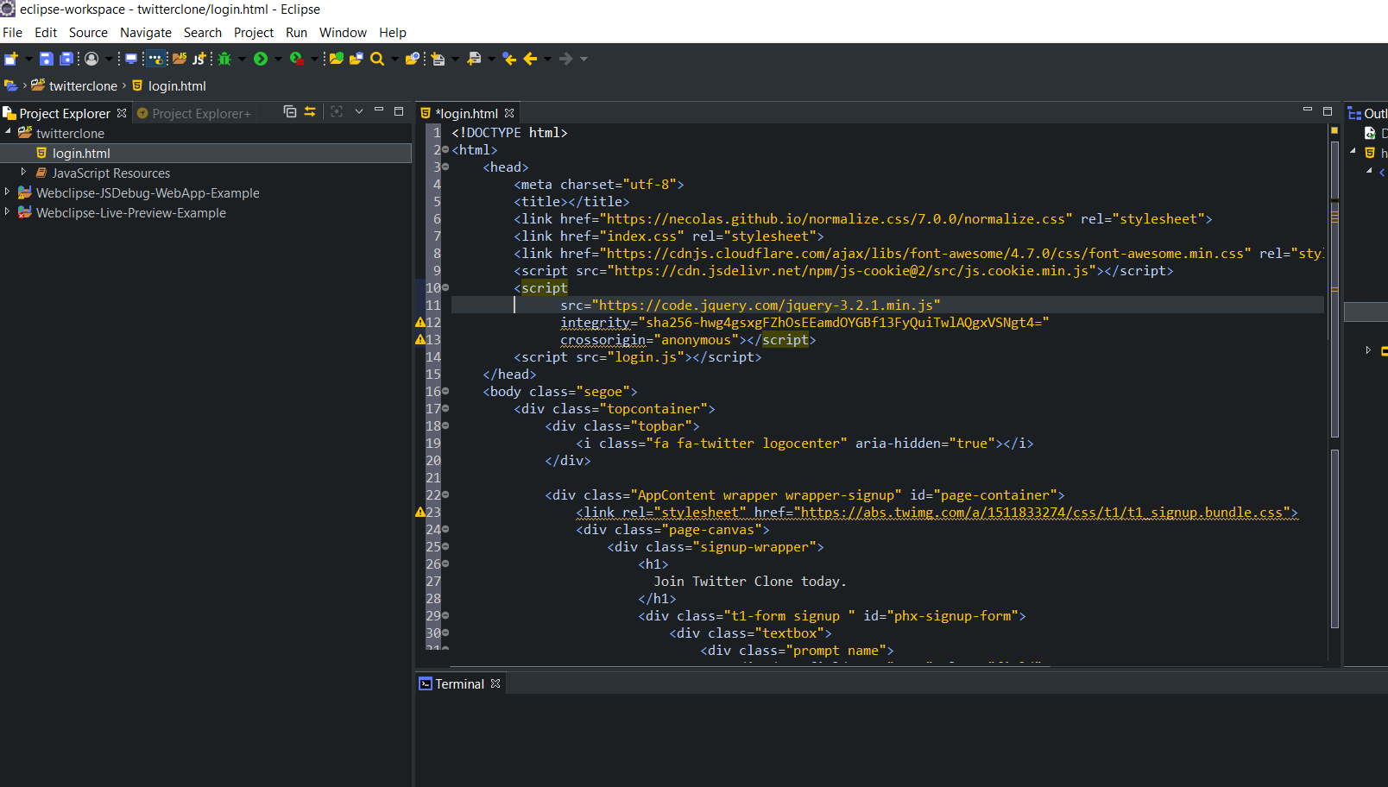Viewport: 1388px width, 787px height.
Task: Toggle code folding on line 16 body
Action: [445, 392]
